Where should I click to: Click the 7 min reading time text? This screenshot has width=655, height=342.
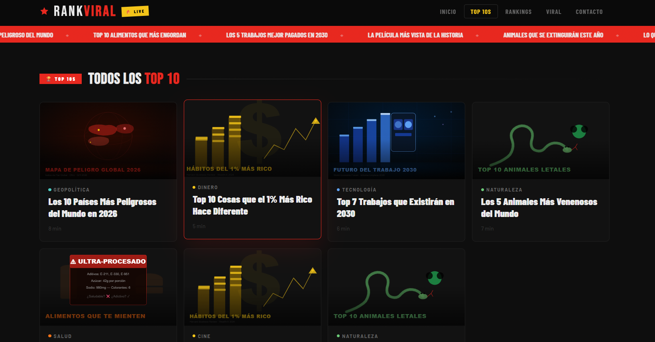[487, 229]
